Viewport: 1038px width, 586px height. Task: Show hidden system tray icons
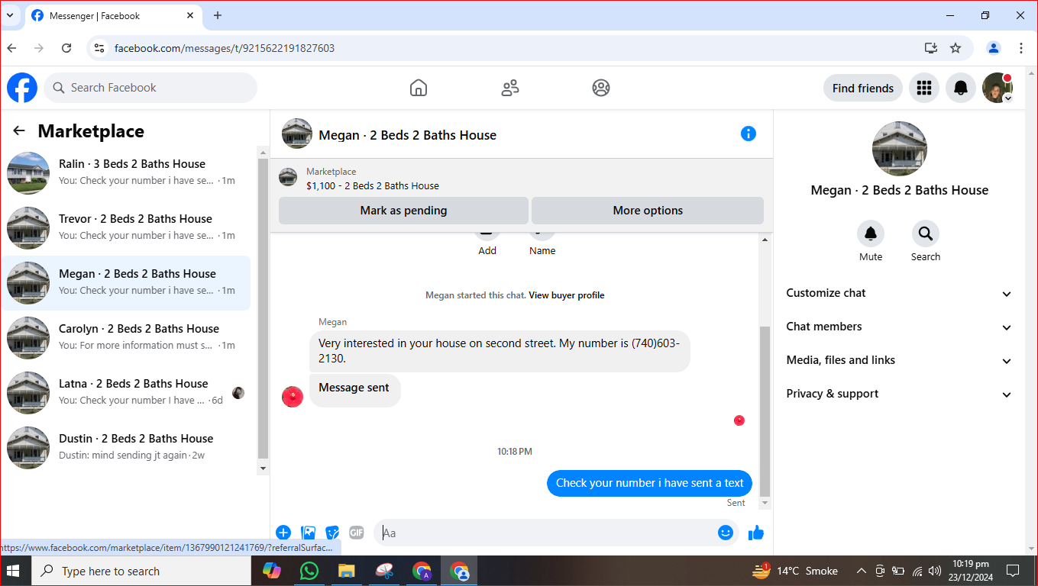click(862, 571)
